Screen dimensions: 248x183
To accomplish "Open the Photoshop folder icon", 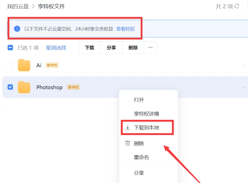I will click(24, 87).
